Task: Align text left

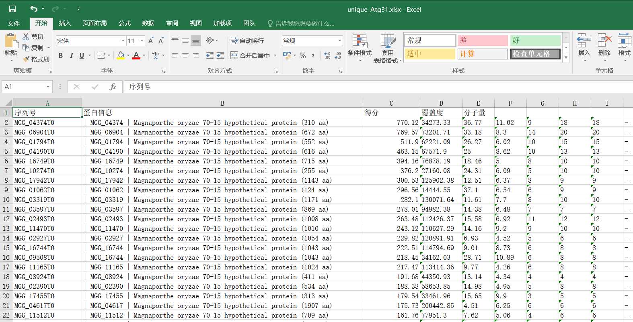Action: (175, 55)
